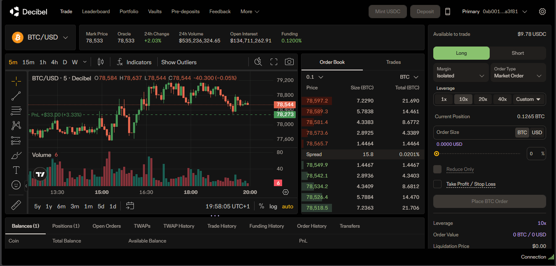Open Custom leverage dropdown
Viewport: 556px width, 266px height.
pyautogui.click(x=529, y=99)
